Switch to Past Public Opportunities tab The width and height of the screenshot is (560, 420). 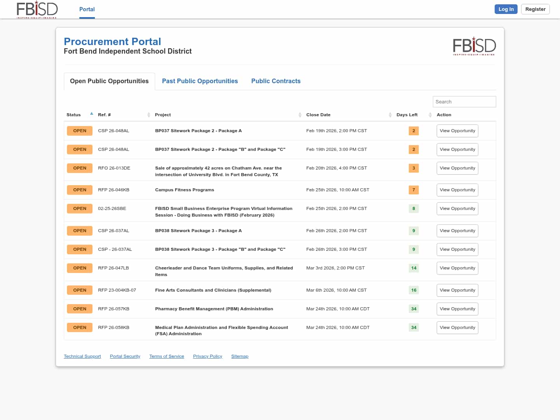200,81
